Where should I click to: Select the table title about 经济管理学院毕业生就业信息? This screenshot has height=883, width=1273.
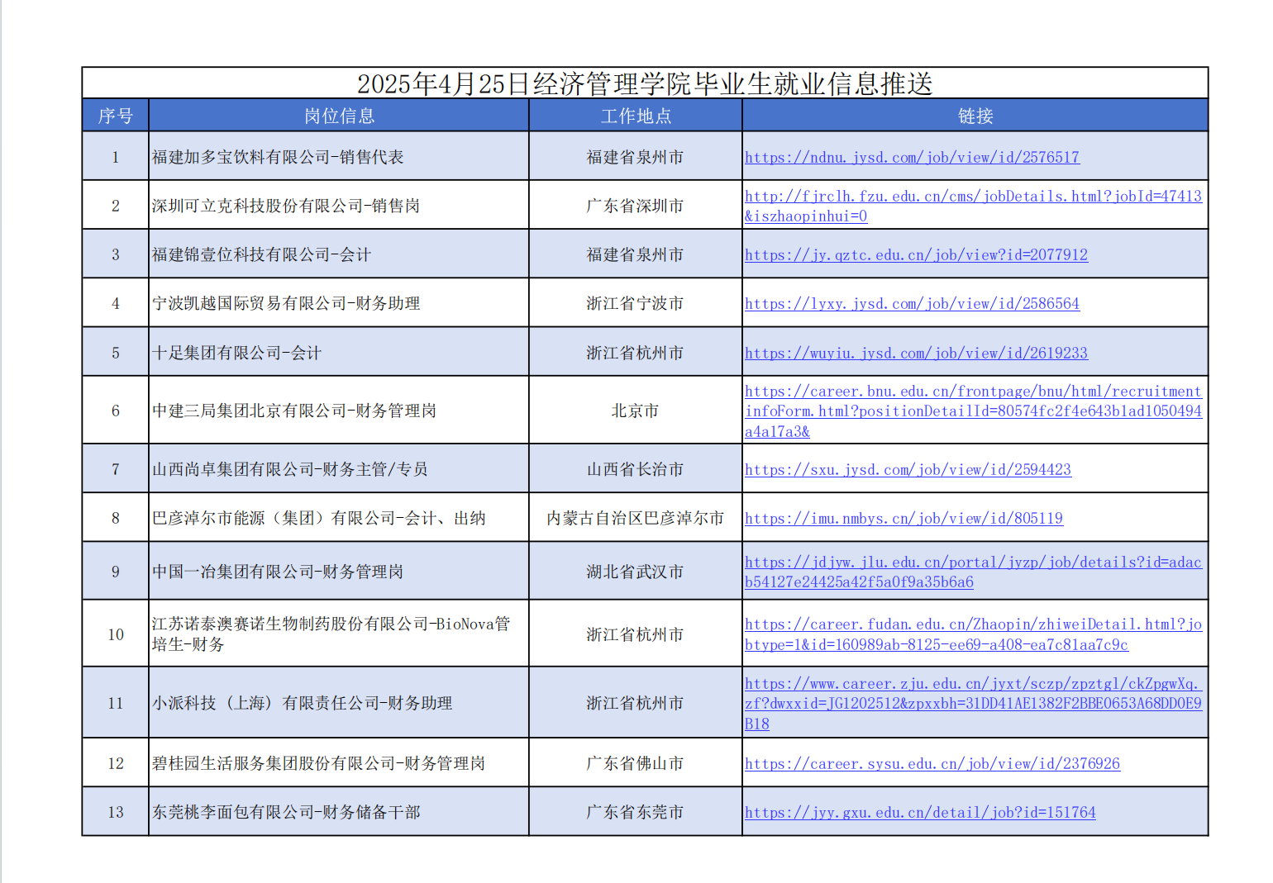(x=645, y=83)
